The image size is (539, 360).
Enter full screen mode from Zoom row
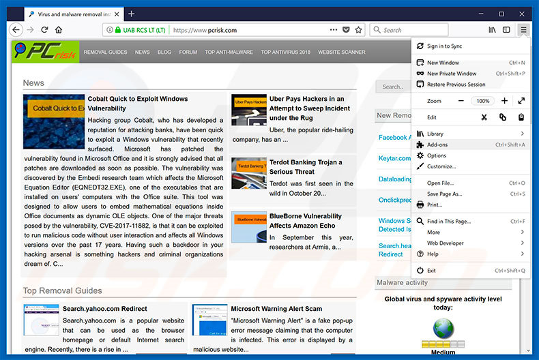click(x=521, y=101)
